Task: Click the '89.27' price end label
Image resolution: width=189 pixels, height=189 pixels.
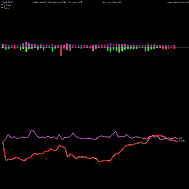Action: (182, 141)
